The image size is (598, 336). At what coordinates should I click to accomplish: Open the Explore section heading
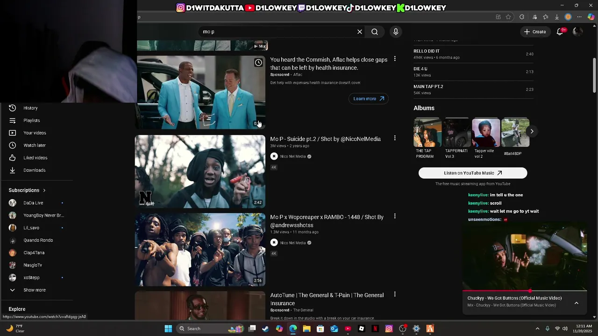(17, 309)
